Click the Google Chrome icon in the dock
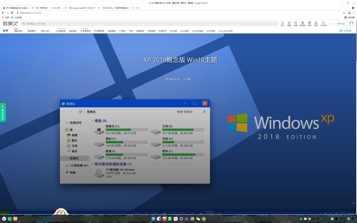 [204, 219]
